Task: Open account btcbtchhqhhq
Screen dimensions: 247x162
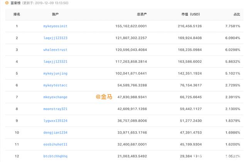Action: coord(55,156)
